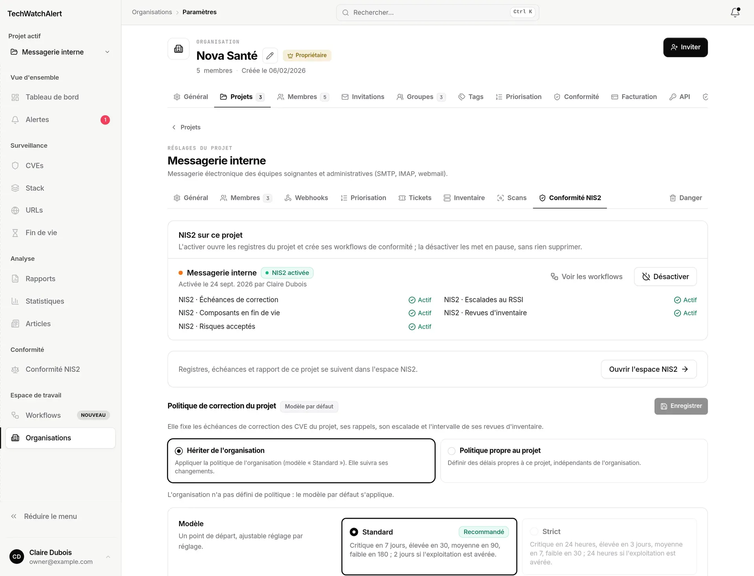Click the Modèle par défaut badge

(x=309, y=406)
